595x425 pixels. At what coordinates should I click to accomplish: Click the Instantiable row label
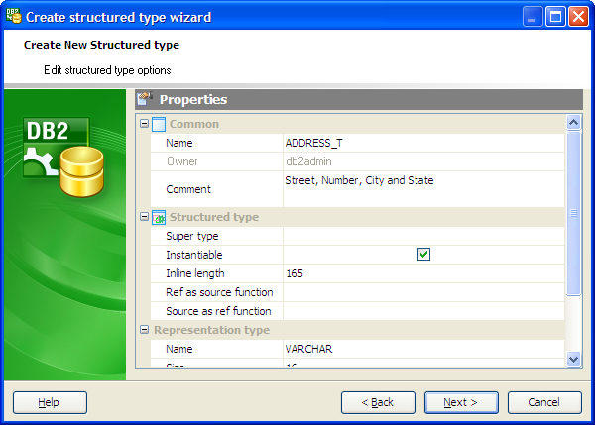(194, 255)
